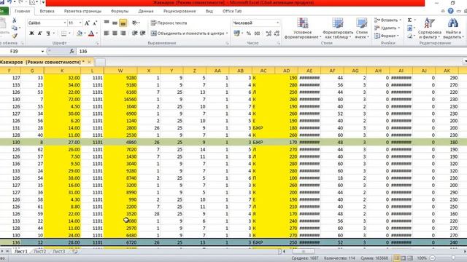Open Сортировка и фильтр menu
The height and width of the screenshot is (262, 467).
click(429, 28)
